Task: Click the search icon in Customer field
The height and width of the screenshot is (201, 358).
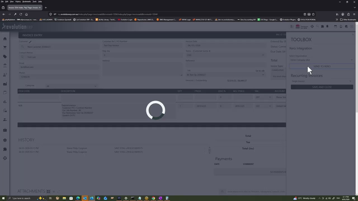Action: pos(22,47)
